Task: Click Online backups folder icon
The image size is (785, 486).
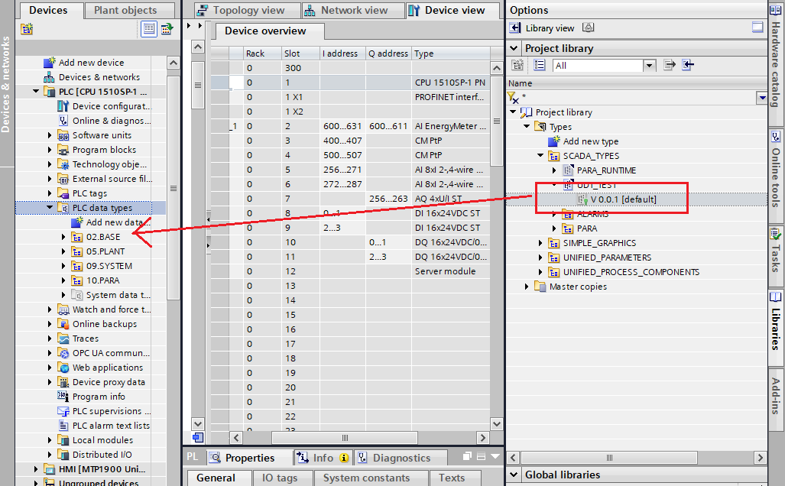Action: [x=63, y=324]
